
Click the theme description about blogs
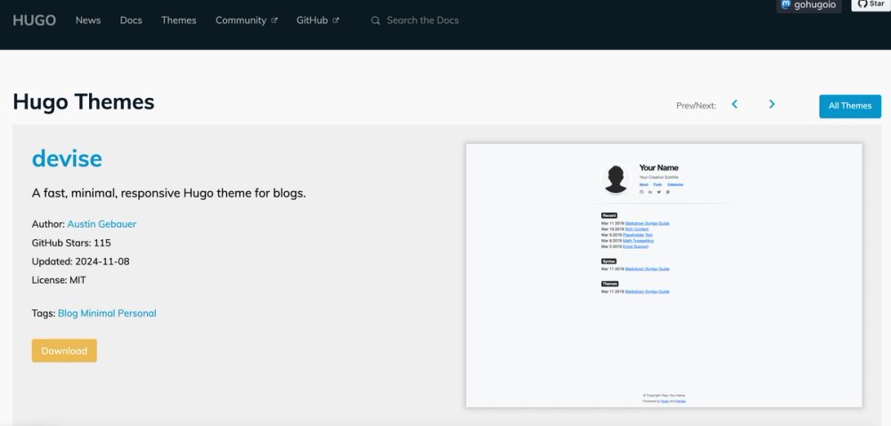168,193
